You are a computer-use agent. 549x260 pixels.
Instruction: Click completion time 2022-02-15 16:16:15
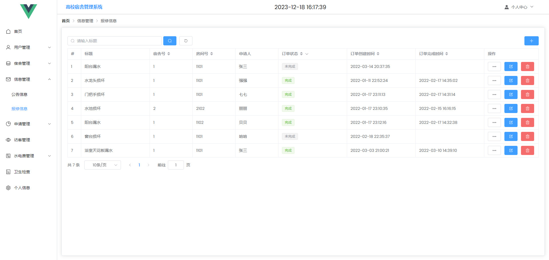437,108
